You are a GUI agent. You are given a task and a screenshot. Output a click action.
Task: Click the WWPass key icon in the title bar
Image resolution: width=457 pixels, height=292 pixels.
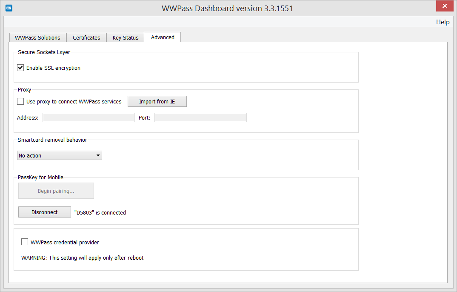[x=9, y=8]
